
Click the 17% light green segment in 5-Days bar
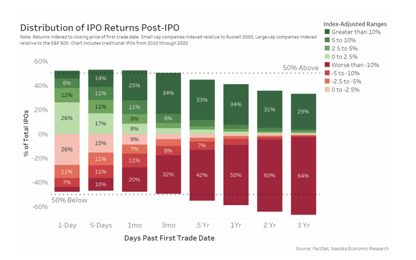coord(101,124)
